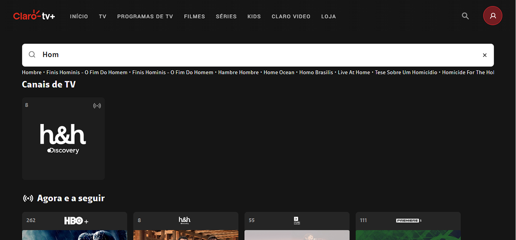The image size is (516, 240).
Task: Clear the search field with the X icon
Action: click(485, 55)
